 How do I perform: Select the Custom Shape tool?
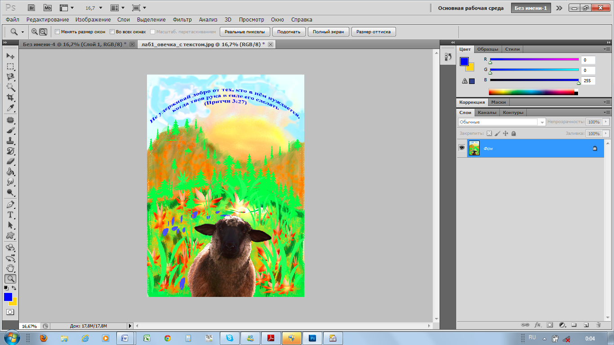click(10, 235)
